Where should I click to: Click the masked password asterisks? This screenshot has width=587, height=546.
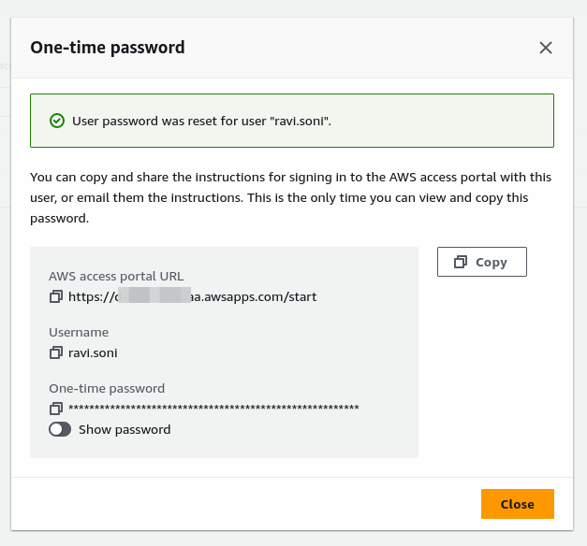[213, 409]
